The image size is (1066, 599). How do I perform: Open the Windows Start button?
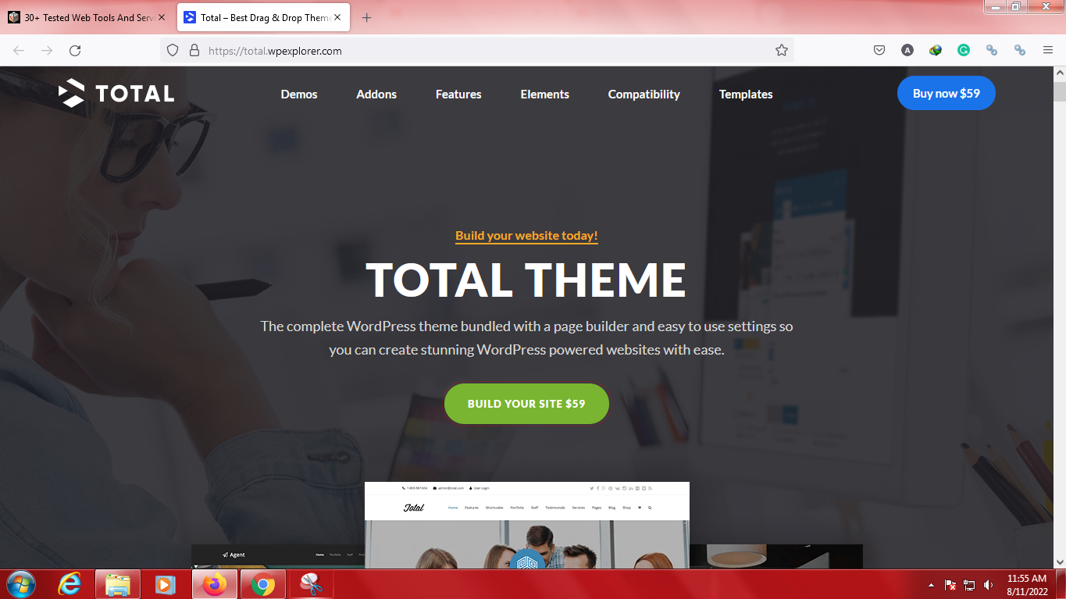pyautogui.click(x=20, y=584)
